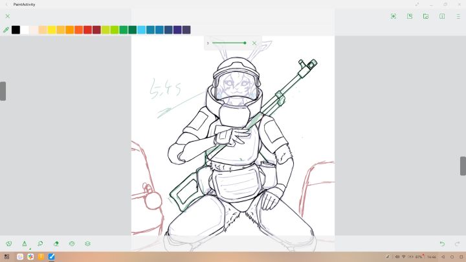Choose the red color swatch

coord(87,30)
